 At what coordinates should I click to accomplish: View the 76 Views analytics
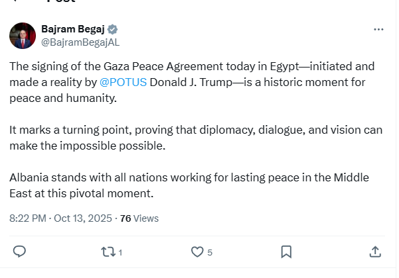(139, 218)
